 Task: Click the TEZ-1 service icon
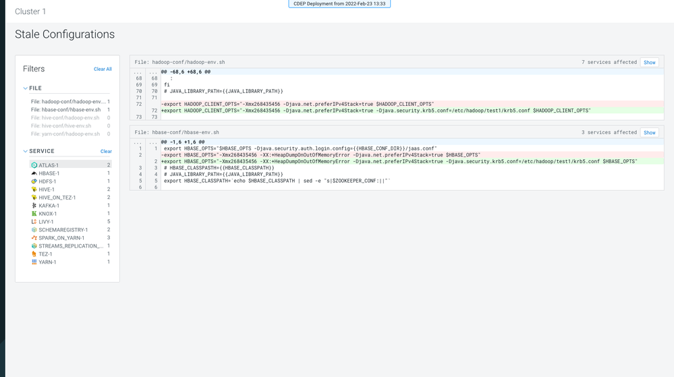[34, 254]
